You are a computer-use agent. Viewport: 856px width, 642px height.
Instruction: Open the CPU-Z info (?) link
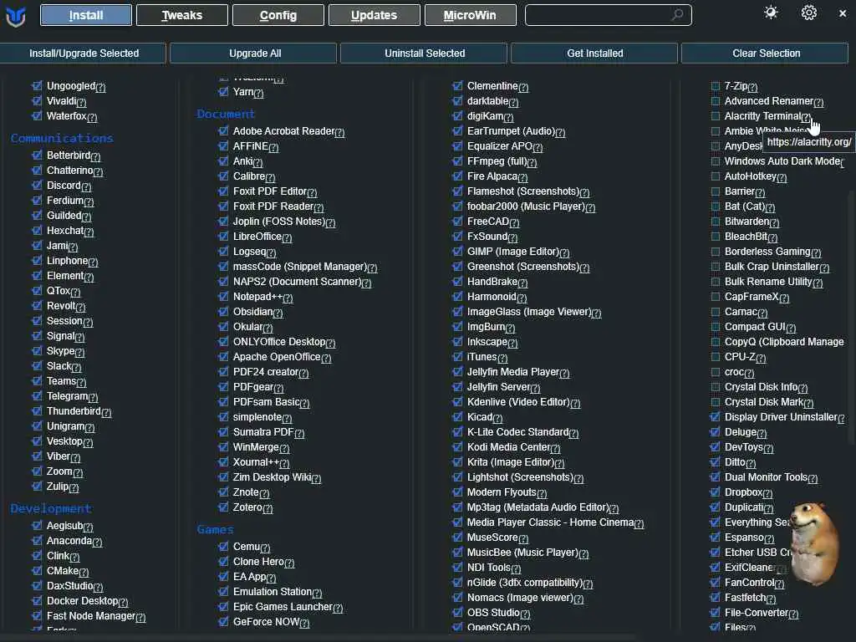[x=761, y=359]
